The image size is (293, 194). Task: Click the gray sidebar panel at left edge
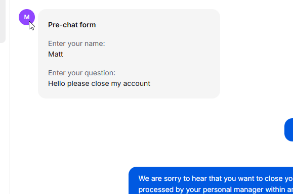3,21
